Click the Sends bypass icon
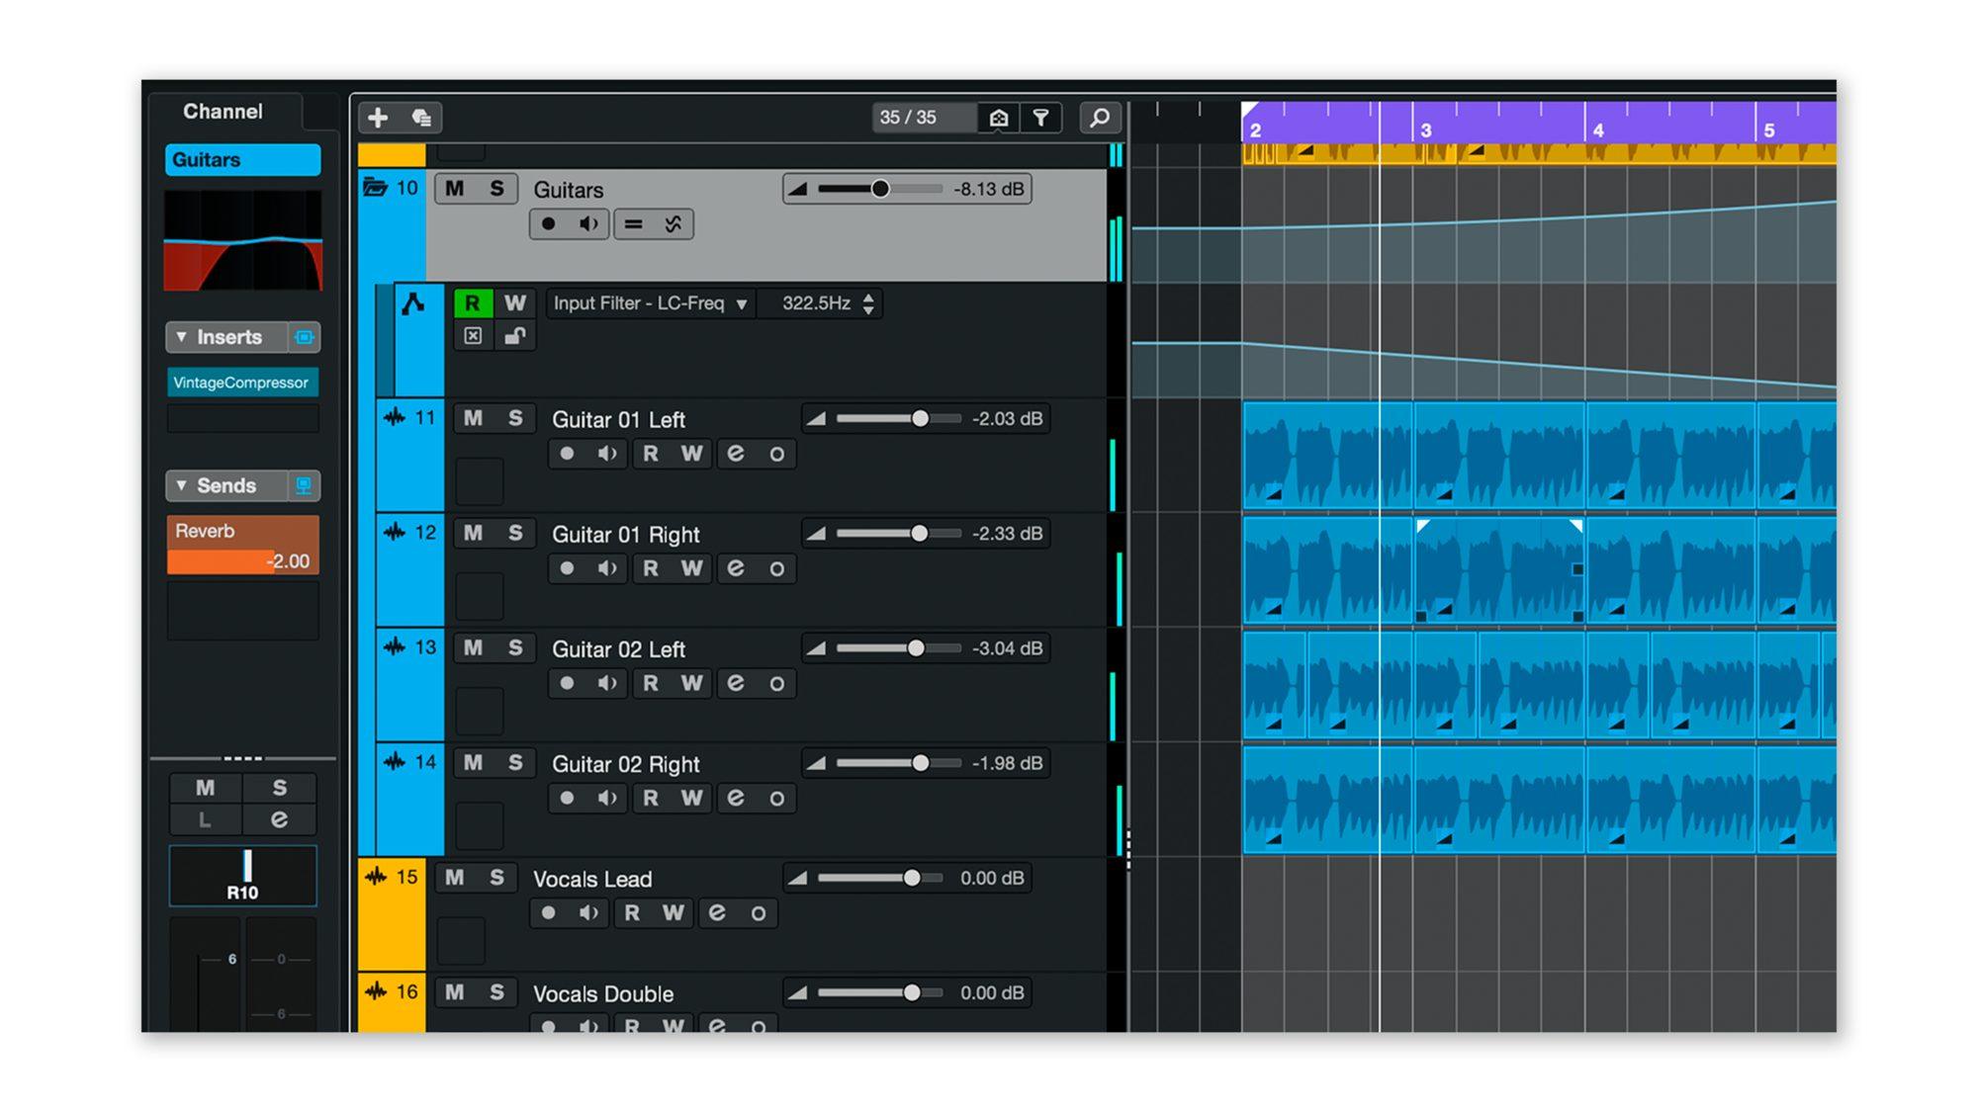The image size is (1978, 1112). 304,485
